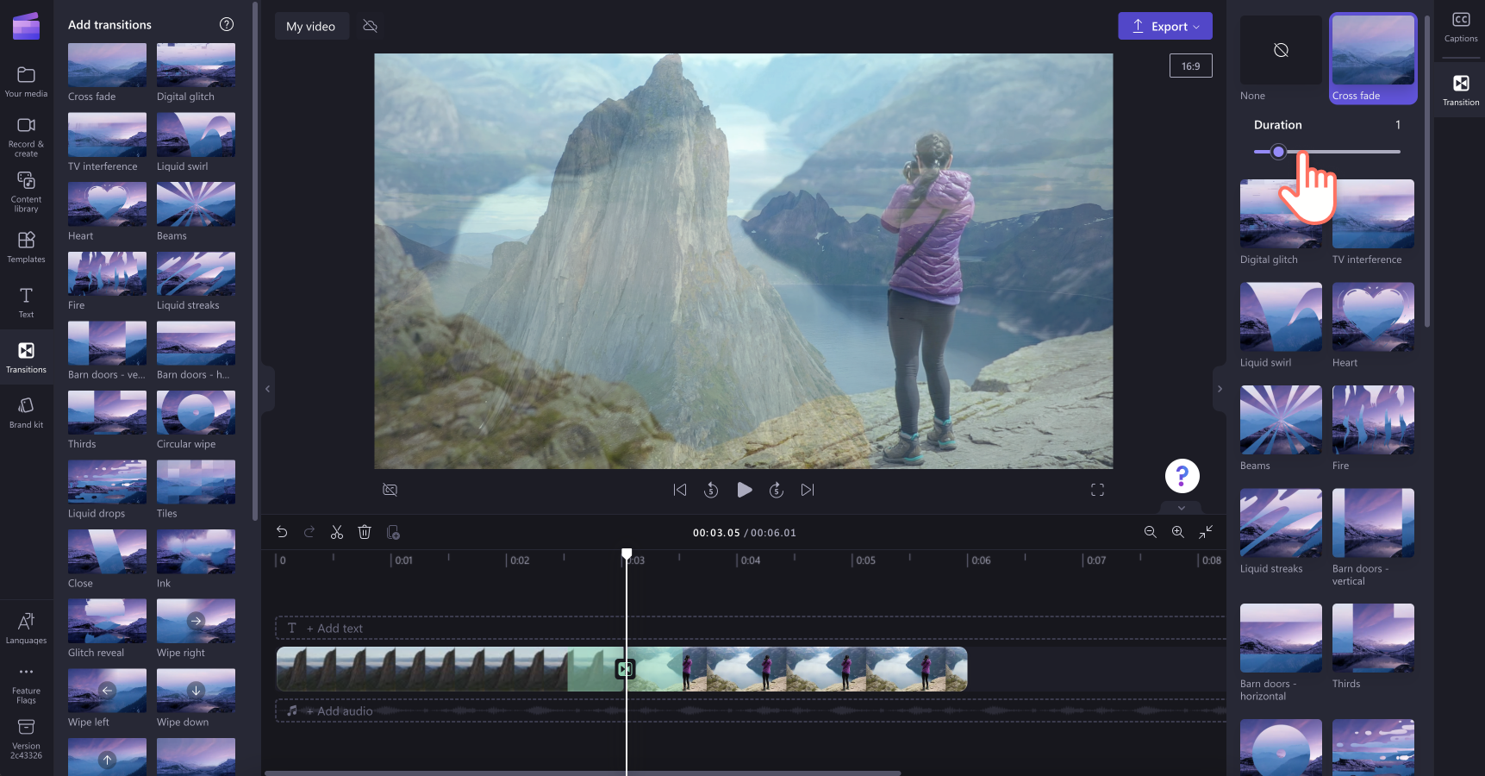This screenshot has width=1485, height=776.
Task: Open Templates panel
Action: (x=26, y=247)
